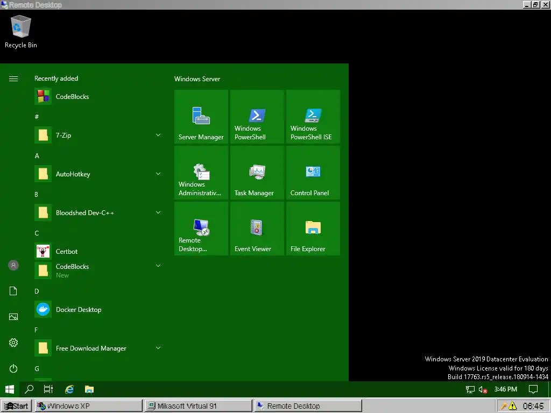This screenshot has height=413, width=551.
Task: Switch to Mikasoft Virtual 91 taskbar button
Action: tap(199, 406)
